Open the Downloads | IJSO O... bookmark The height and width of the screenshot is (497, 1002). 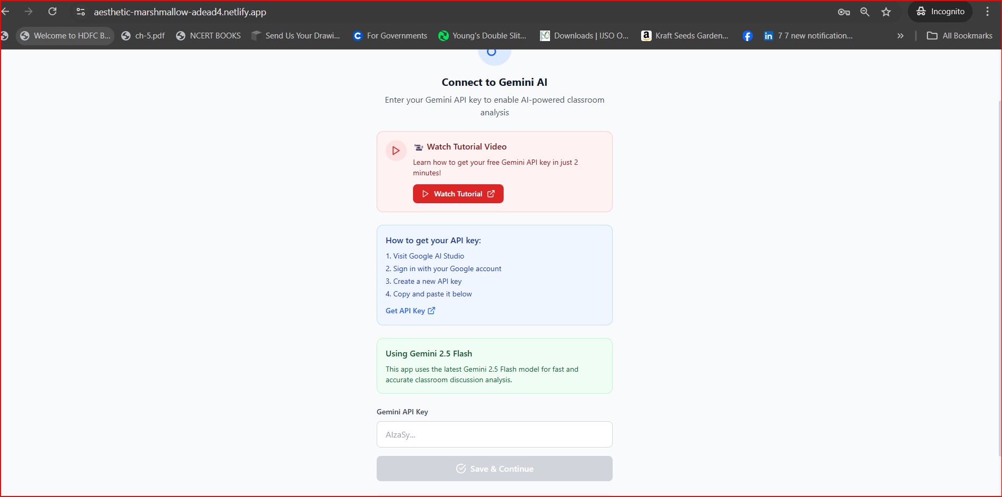584,36
